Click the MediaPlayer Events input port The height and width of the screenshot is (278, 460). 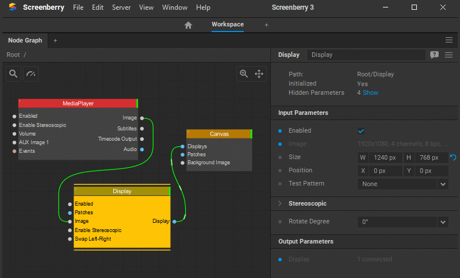click(14, 151)
